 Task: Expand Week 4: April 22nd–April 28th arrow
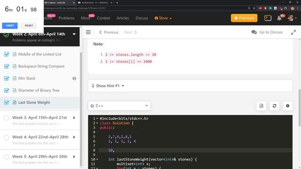click(74, 137)
